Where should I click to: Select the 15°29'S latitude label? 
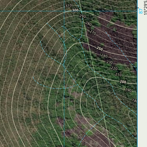coord(145,7)
